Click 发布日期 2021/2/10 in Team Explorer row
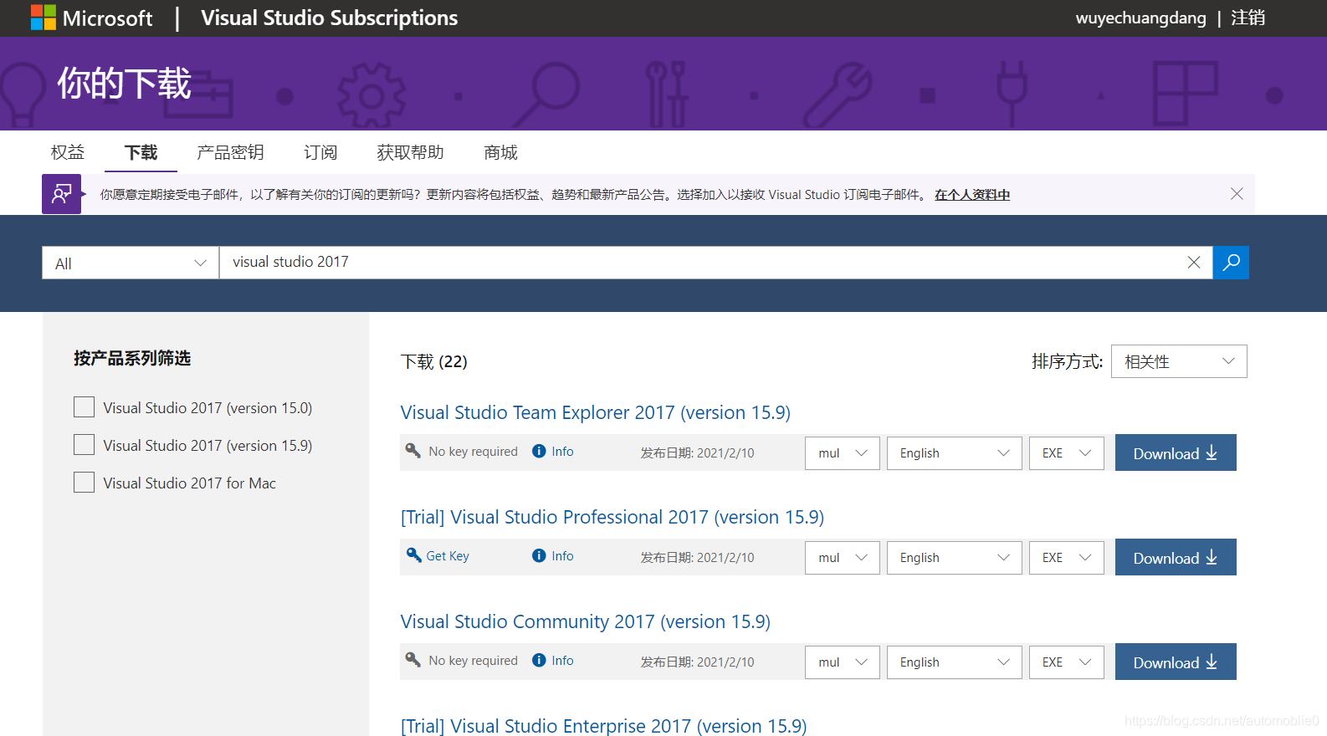The height and width of the screenshot is (736, 1327). [698, 453]
